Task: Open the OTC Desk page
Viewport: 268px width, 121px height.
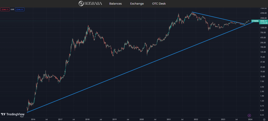Action: click(159, 4)
